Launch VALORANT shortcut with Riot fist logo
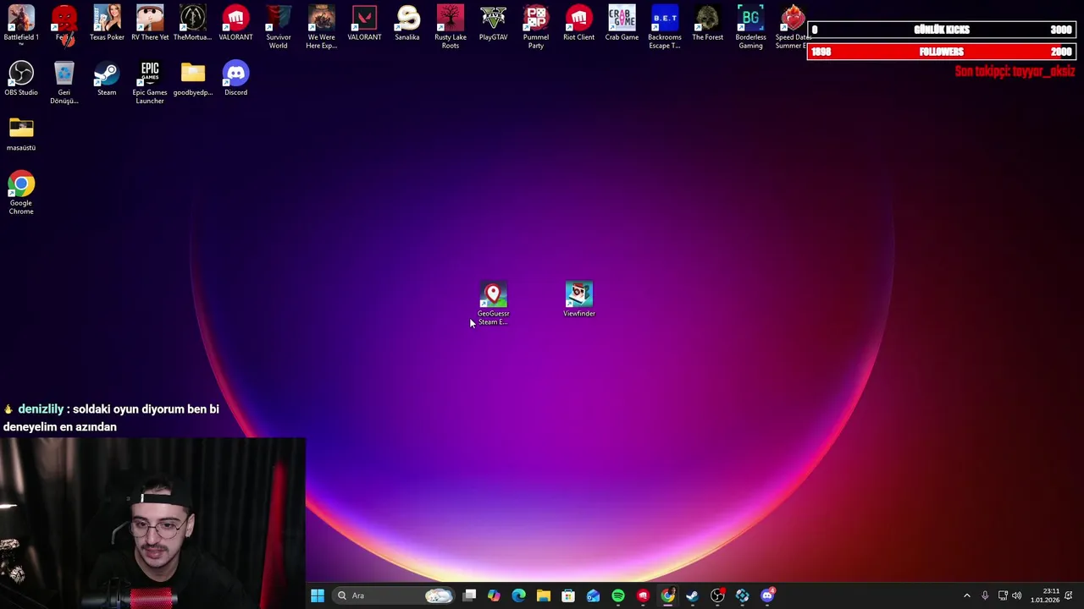This screenshot has height=609, width=1084. pos(235,24)
